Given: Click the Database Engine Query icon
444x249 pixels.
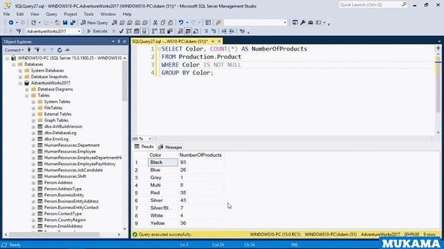Looking at the screenshot, I should [x=114, y=23].
